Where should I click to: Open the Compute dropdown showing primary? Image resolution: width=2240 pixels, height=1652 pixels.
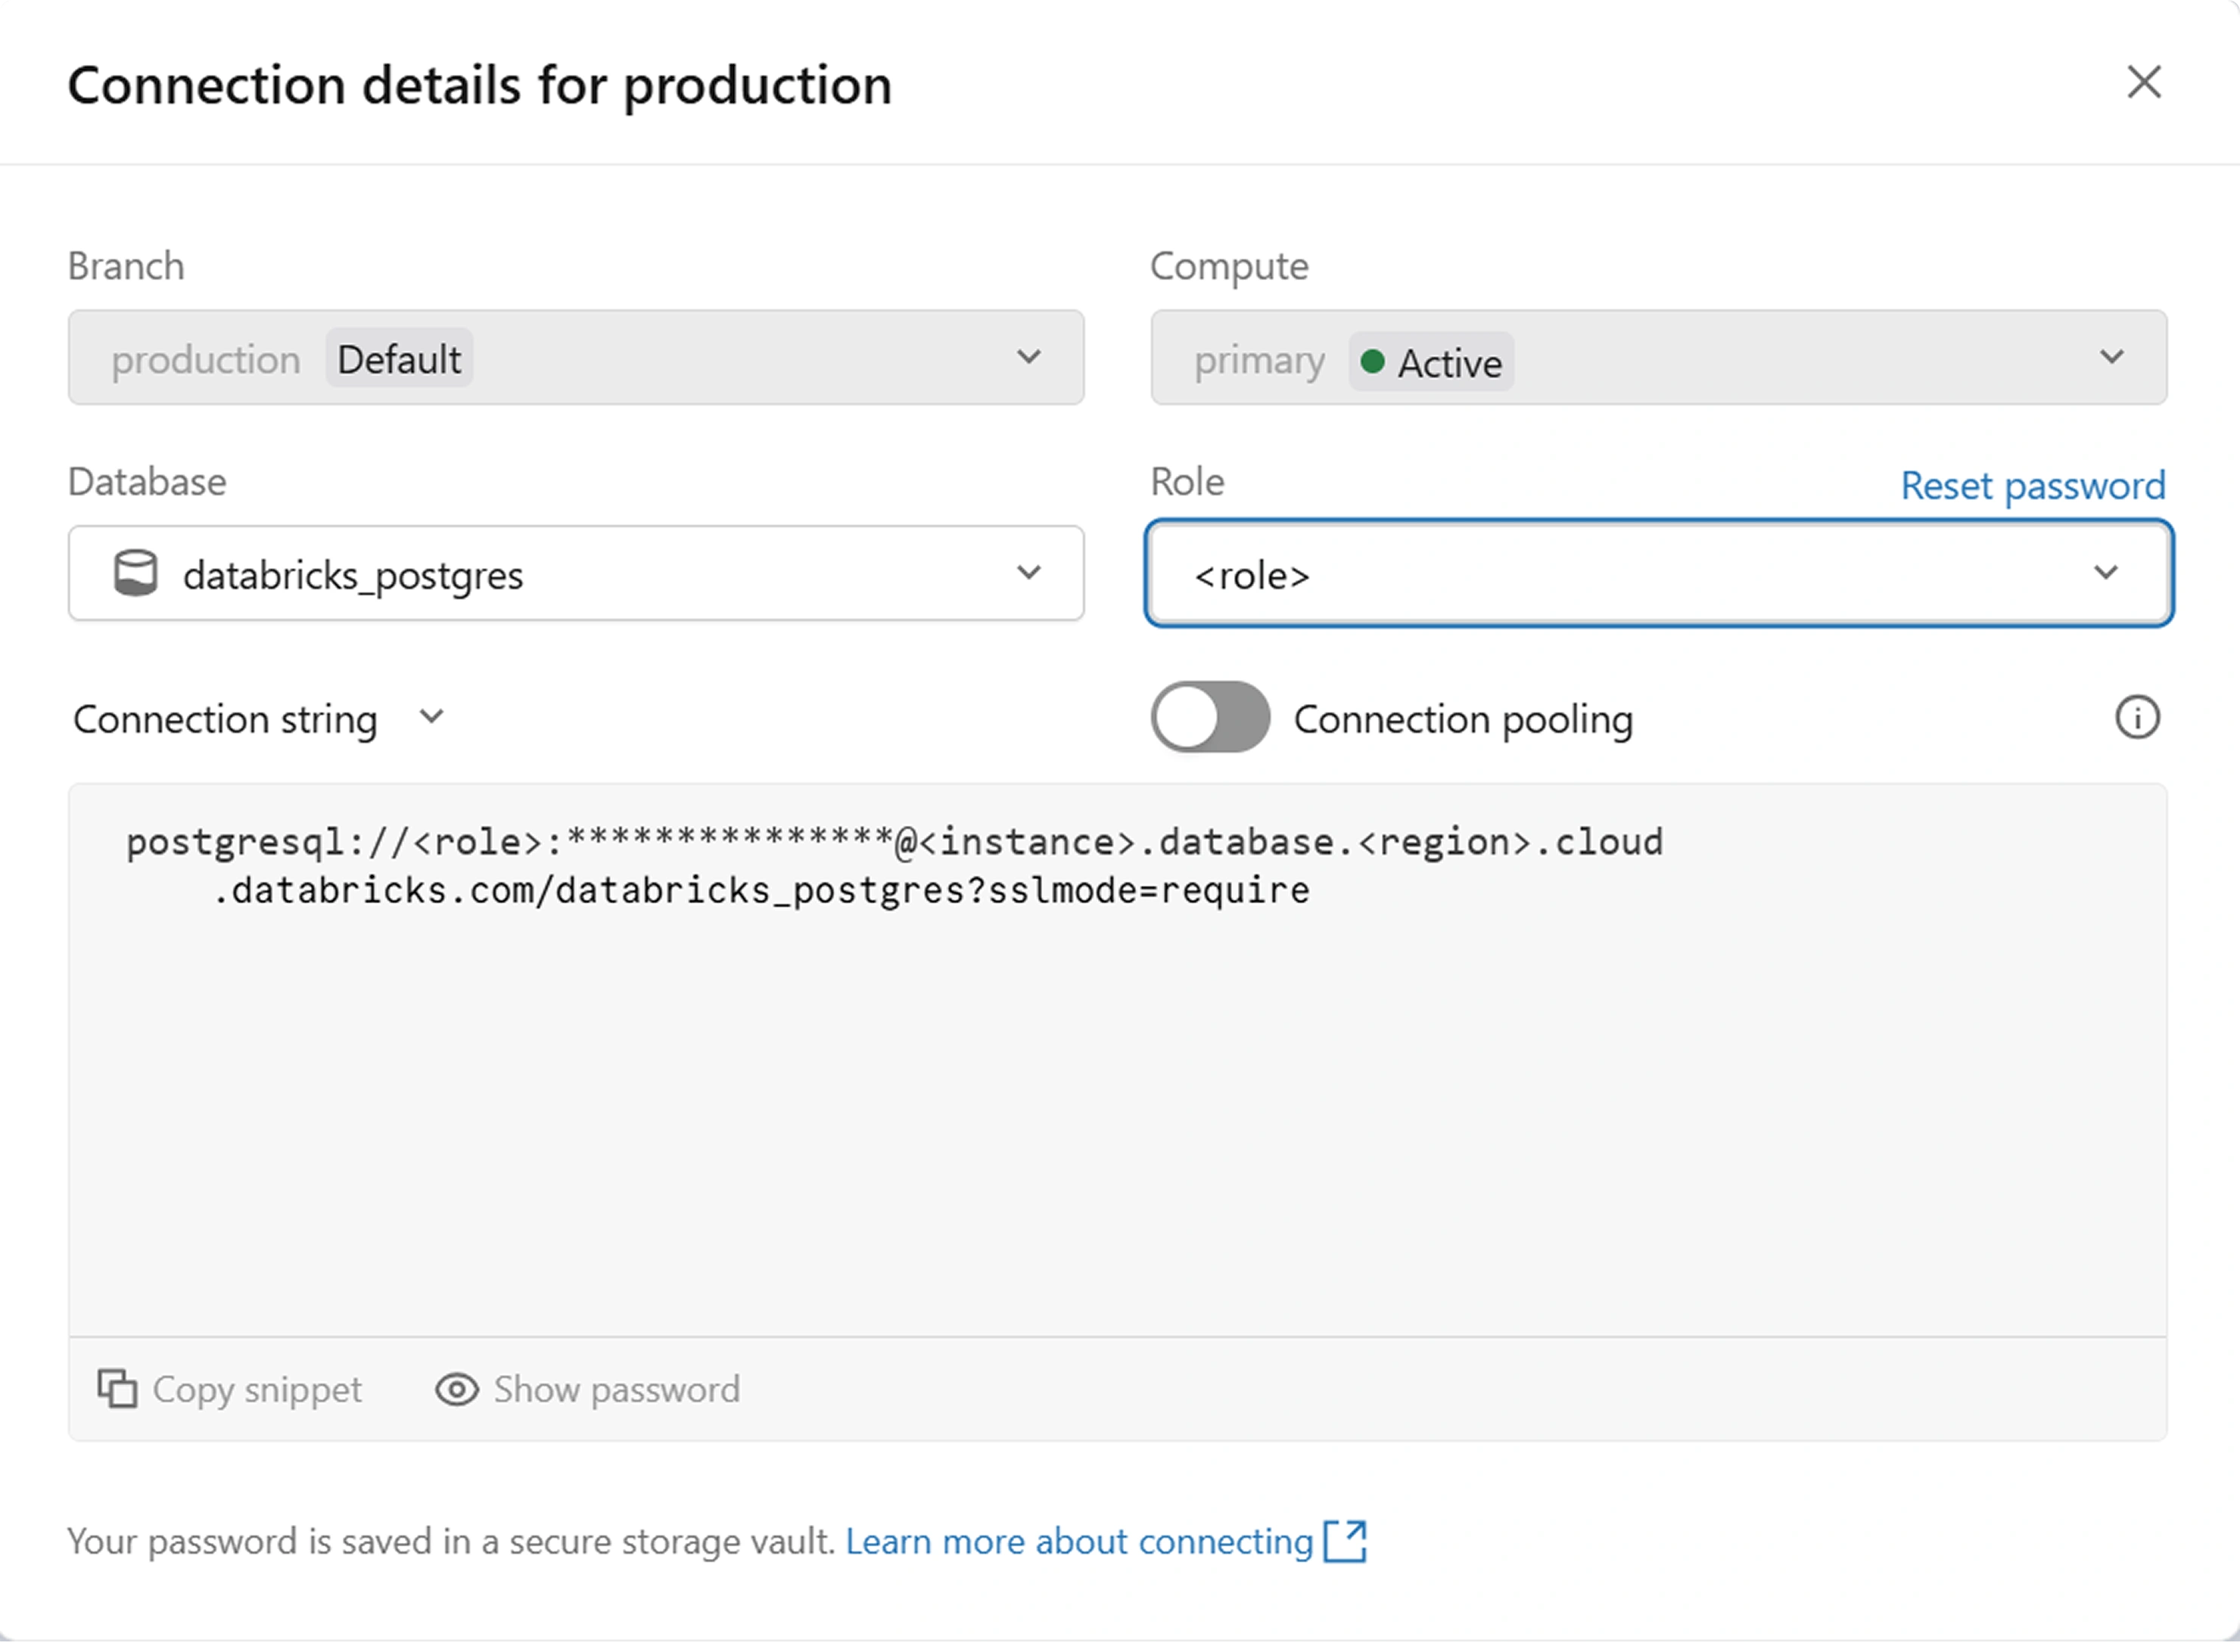point(1659,358)
